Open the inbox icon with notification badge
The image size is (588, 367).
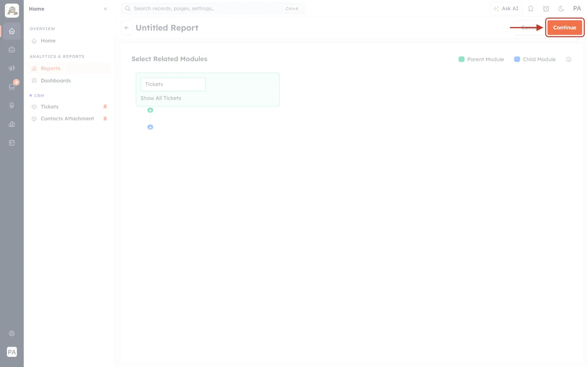12,86
